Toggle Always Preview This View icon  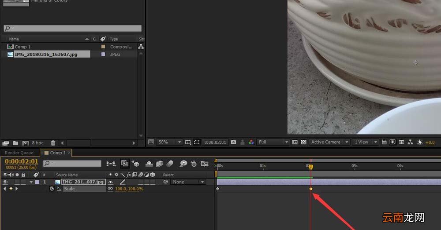(x=151, y=142)
